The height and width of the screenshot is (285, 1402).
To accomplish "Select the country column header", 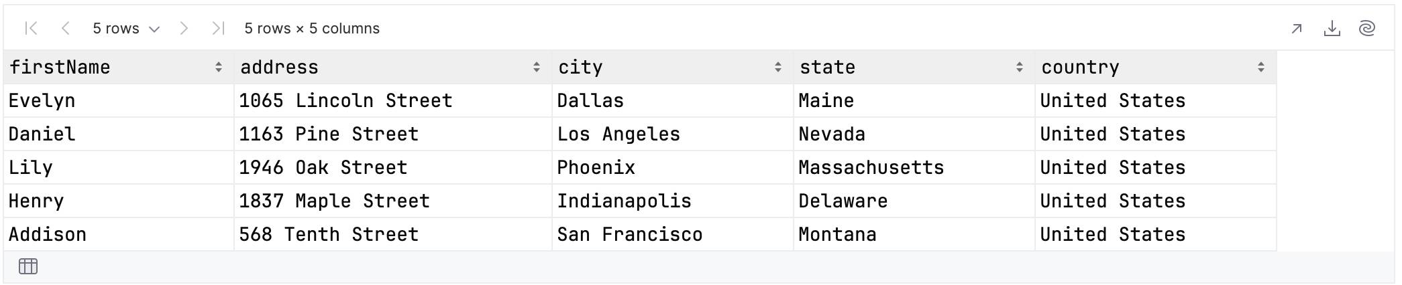I will [x=1156, y=67].
